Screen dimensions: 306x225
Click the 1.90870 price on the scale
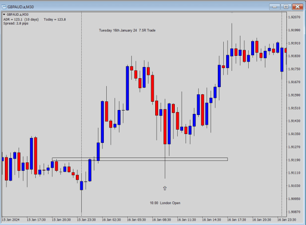click(x=294, y=212)
